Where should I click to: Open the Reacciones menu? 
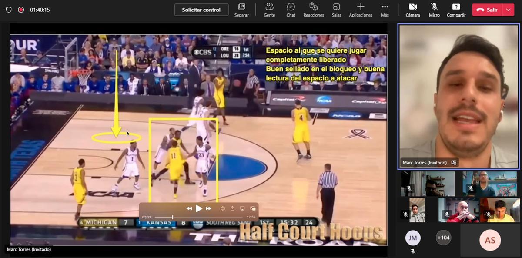pos(314,10)
